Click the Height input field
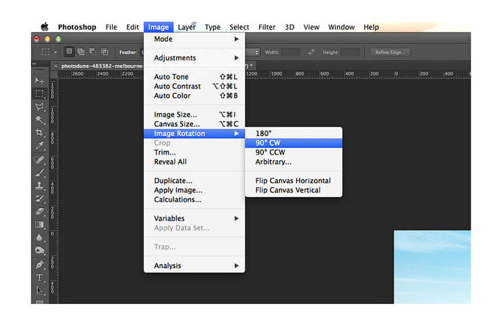 pyautogui.click(x=350, y=52)
